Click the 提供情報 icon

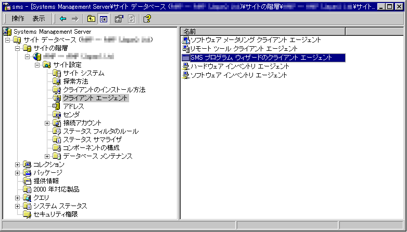point(27,181)
